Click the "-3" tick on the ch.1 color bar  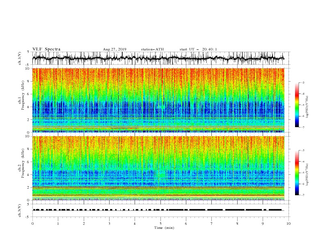303,82
